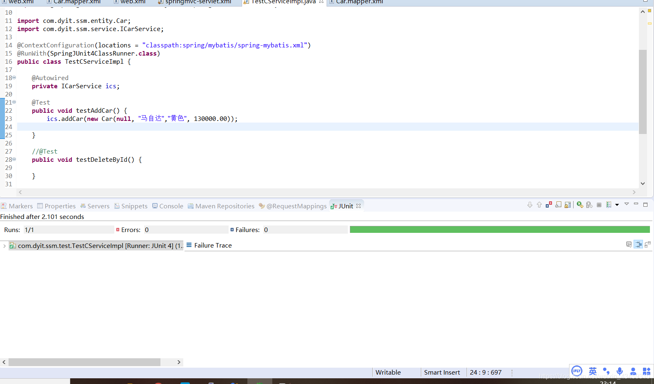Open @RequestMappings tab

(293, 206)
